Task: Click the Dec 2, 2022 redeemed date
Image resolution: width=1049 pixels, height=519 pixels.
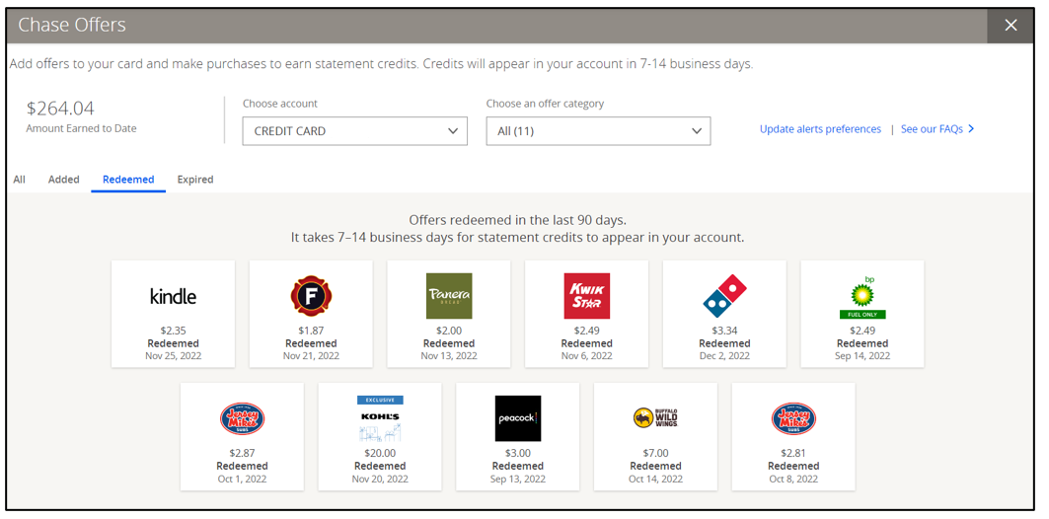Action: [724, 356]
